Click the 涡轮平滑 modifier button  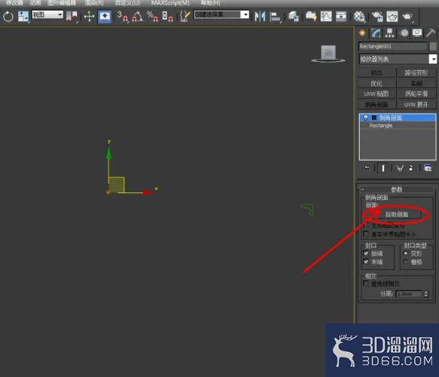pos(416,93)
